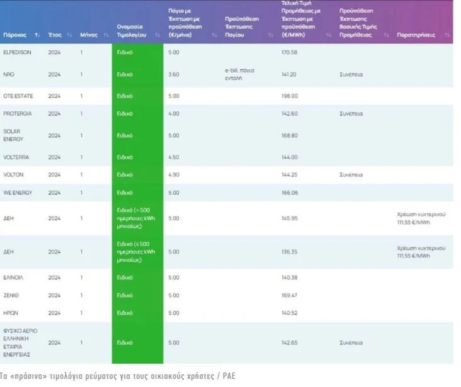This screenshot has width=461, height=387.
Task: Click the 140.52 price for ΗΡΩΝ
Action: tap(290, 313)
